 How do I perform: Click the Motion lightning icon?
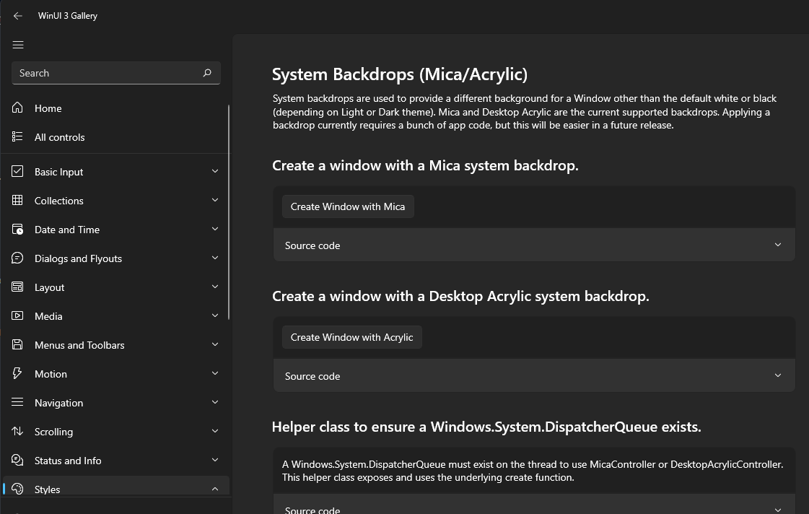pos(17,373)
